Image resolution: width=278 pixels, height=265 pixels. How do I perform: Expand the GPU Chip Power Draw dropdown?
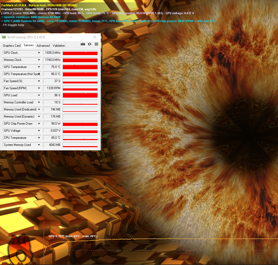click(39, 124)
